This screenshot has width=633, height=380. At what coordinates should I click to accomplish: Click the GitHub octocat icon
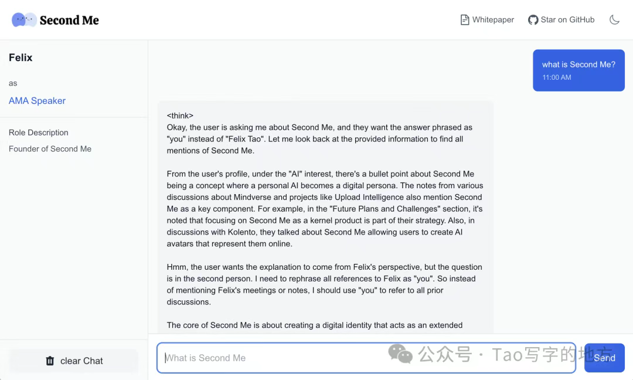pos(533,20)
